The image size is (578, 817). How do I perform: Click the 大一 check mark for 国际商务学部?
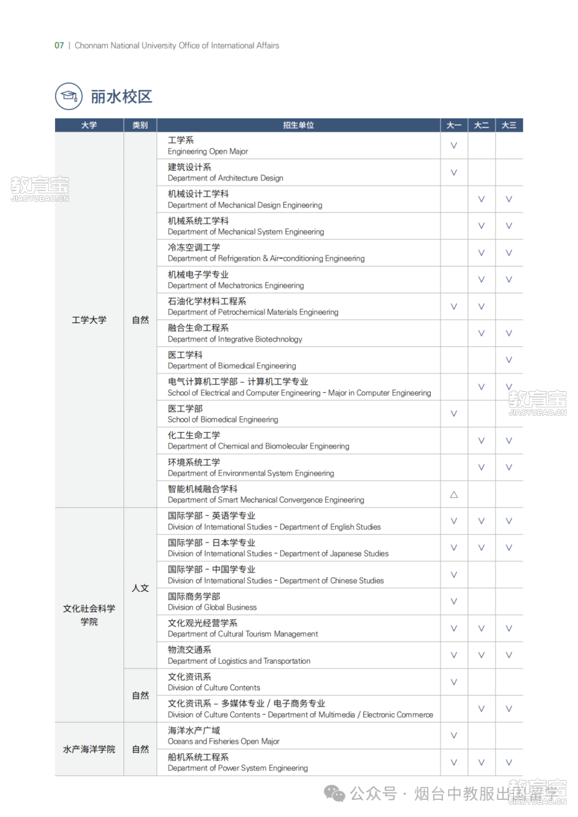click(454, 601)
